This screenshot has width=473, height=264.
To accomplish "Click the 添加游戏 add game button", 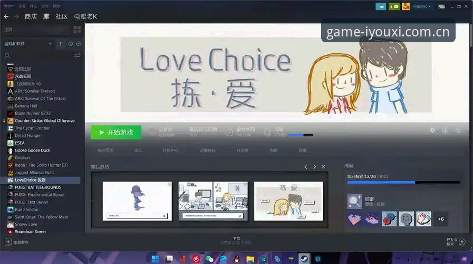I will coord(17,242).
